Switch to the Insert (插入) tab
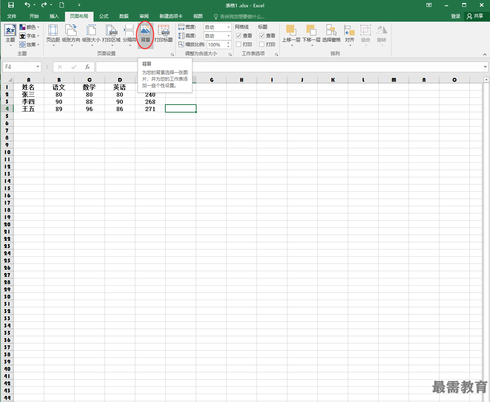This screenshot has height=402, width=490. 54,16
